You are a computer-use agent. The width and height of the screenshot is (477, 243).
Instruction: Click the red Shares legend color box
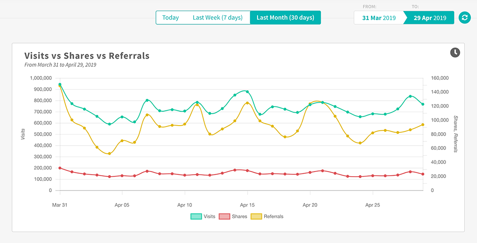[x=224, y=216]
